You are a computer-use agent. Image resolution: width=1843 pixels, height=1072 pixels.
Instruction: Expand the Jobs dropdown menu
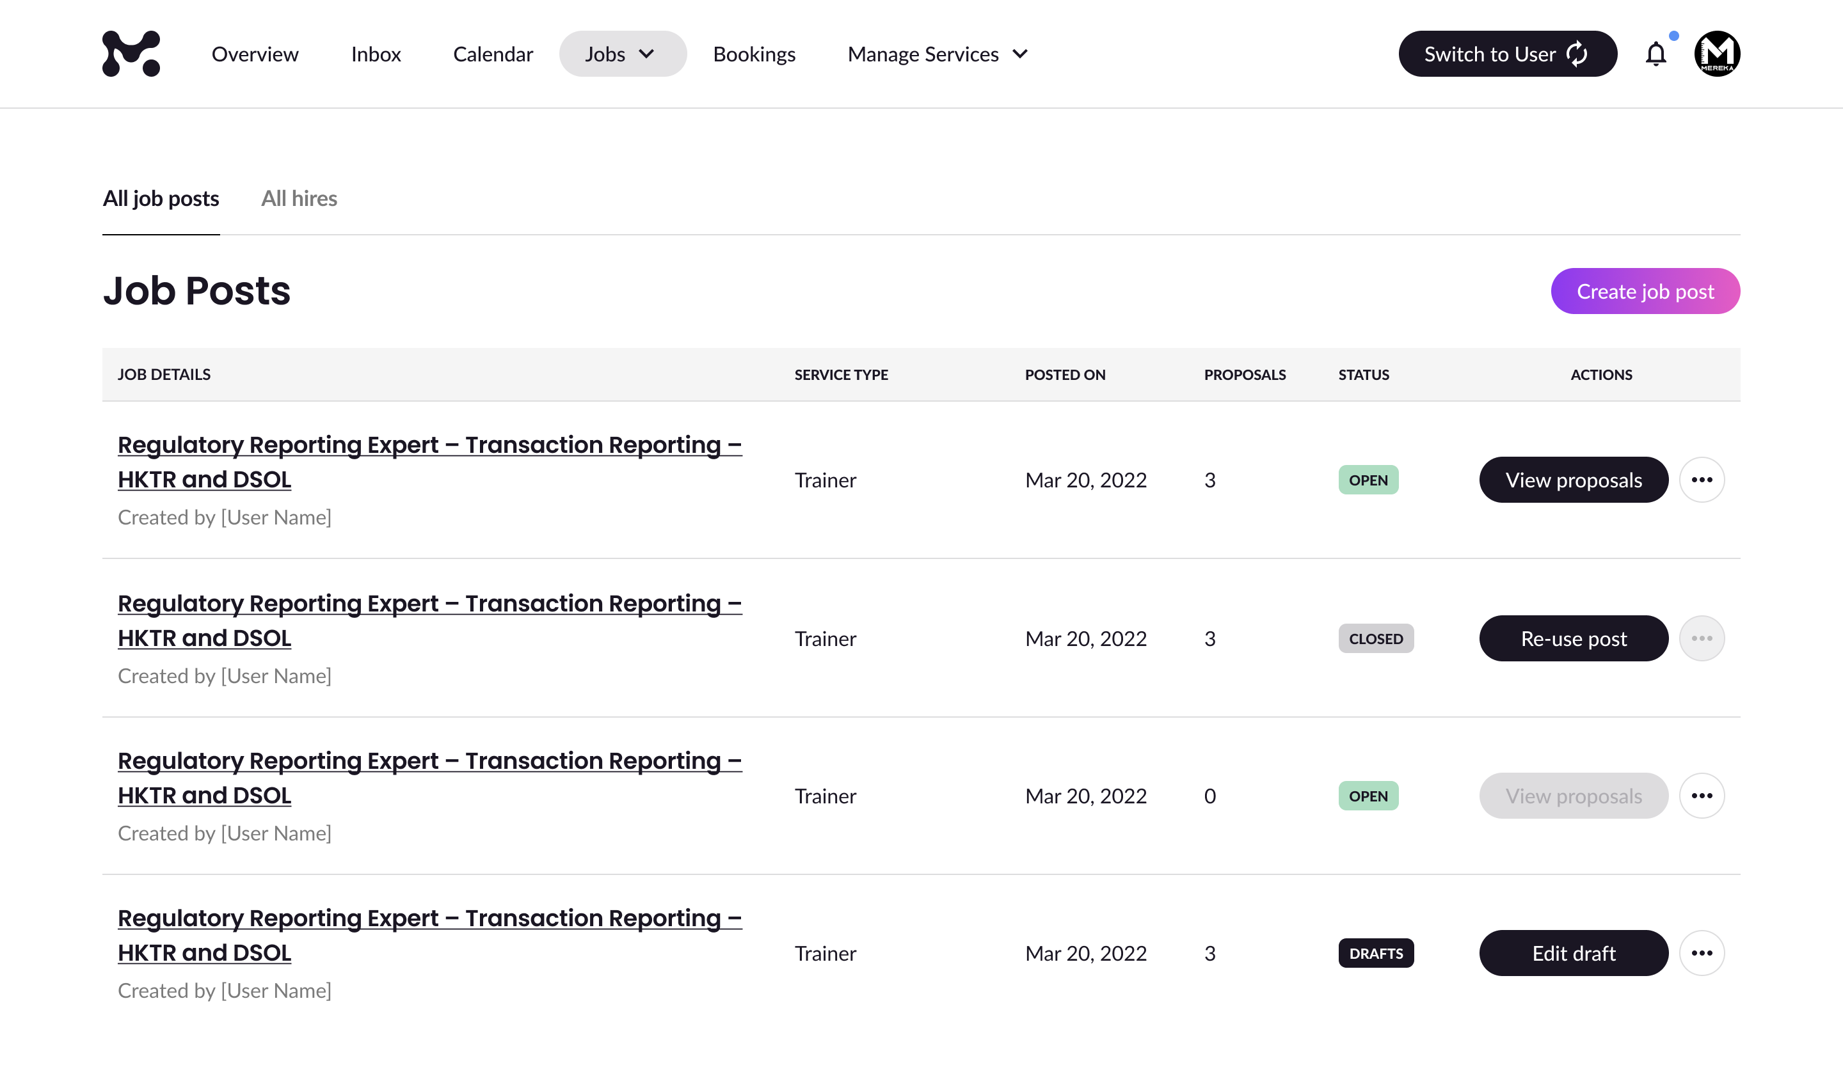pyautogui.click(x=621, y=54)
